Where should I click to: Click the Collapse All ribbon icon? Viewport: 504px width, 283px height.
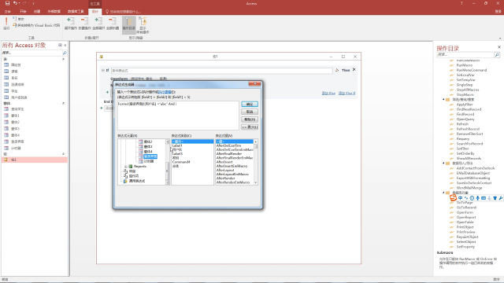[x=112, y=24]
